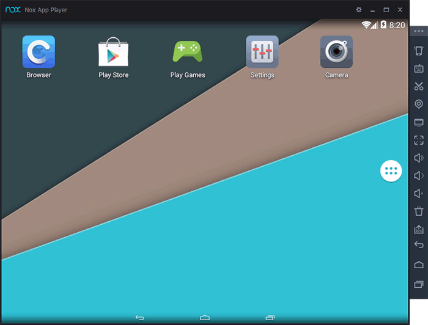Viewport: 428px width, 325px height.
Task: Open the virtual location pin icon
Action: [419, 104]
